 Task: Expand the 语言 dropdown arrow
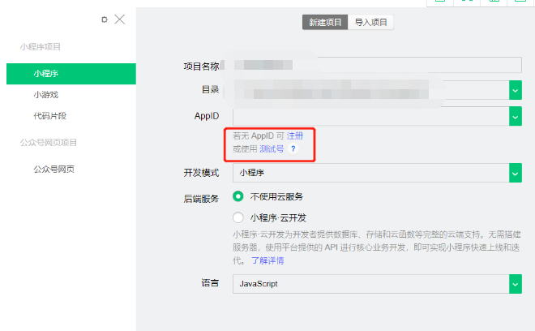pos(516,284)
